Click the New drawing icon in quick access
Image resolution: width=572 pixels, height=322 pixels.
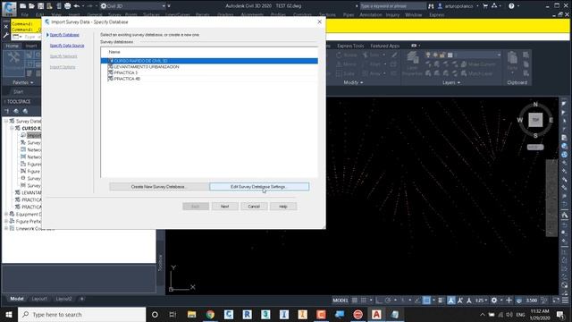pyautogui.click(x=22, y=6)
